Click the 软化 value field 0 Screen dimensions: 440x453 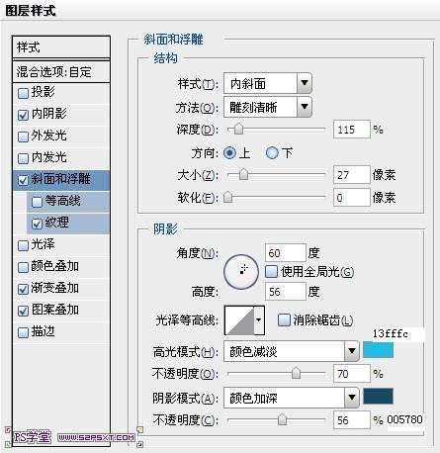pos(351,198)
